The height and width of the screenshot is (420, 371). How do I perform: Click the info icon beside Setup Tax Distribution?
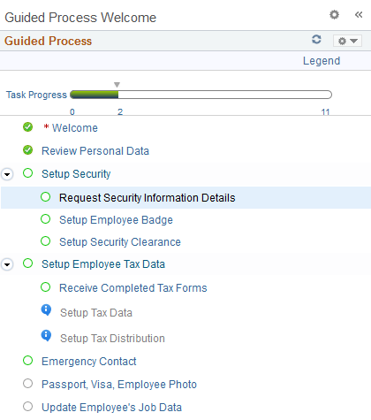point(46,336)
